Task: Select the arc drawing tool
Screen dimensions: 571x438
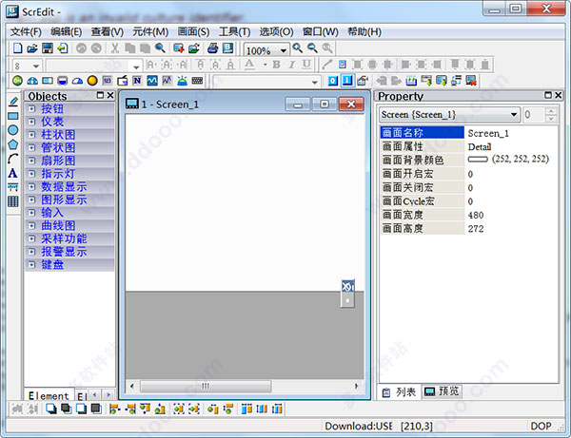Action: pyautogui.click(x=13, y=159)
